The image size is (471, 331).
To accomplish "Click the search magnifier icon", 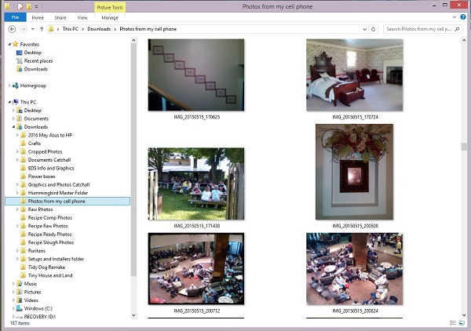I will tap(457, 29).
